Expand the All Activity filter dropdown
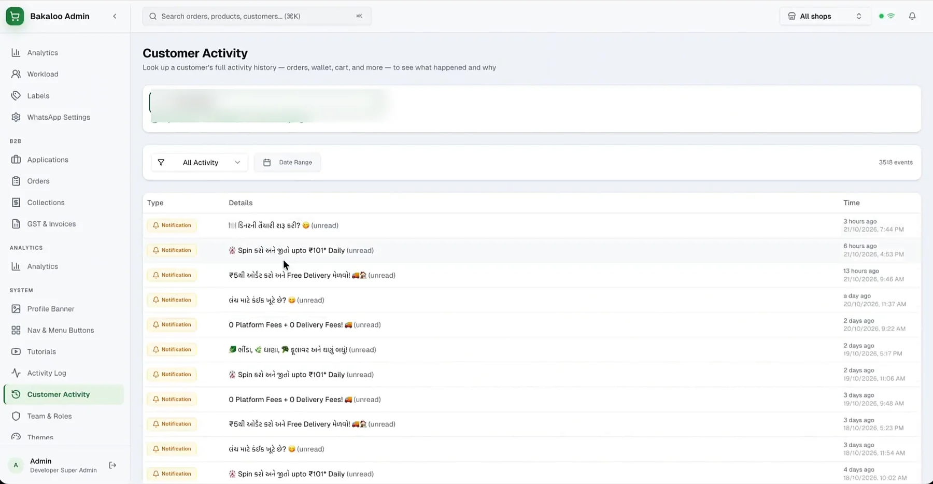Image resolution: width=933 pixels, height=484 pixels. pos(200,162)
